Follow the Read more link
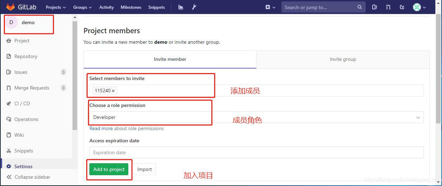Viewport: 442px width, 186px height. click(x=101, y=128)
